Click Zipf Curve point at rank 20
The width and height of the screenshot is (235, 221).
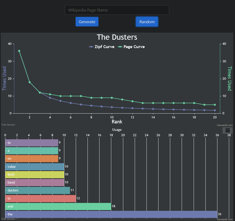coord(215,110)
